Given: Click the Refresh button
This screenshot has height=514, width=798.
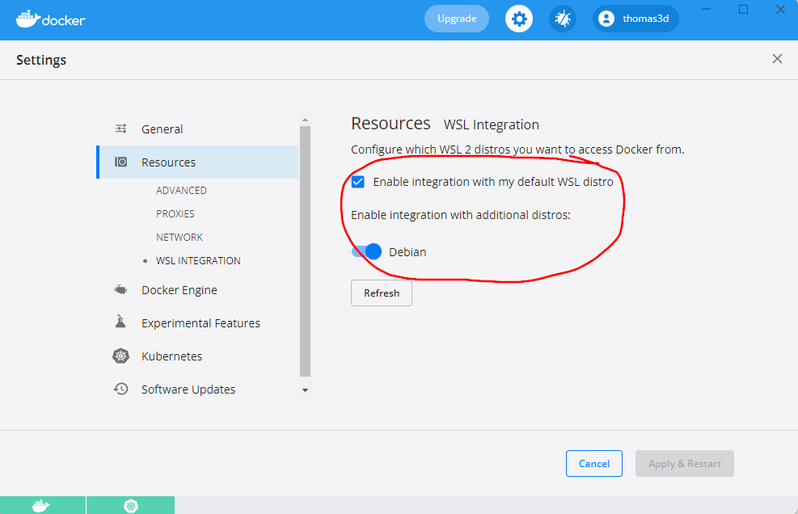Looking at the screenshot, I should coord(382,293).
